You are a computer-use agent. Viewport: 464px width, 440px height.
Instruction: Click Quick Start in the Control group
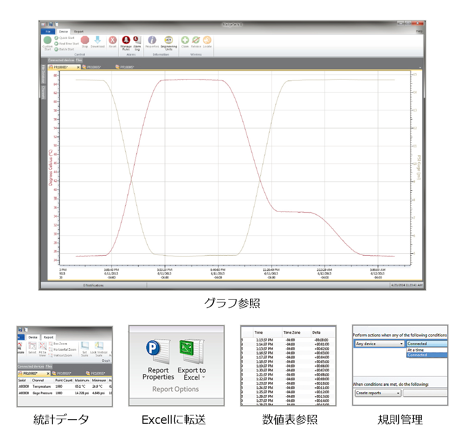click(x=66, y=38)
